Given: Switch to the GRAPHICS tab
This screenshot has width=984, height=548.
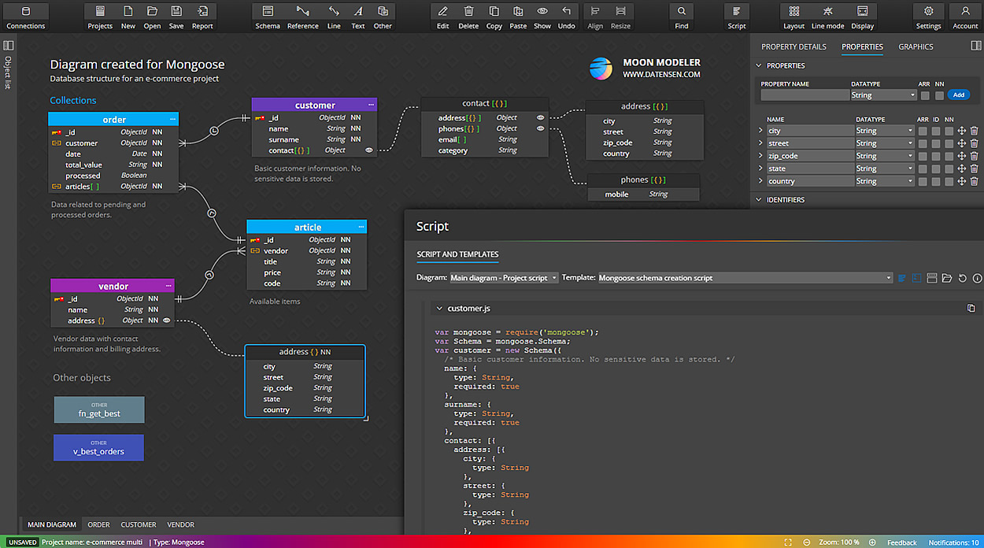Looking at the screenshot, I should click(916, 46).
